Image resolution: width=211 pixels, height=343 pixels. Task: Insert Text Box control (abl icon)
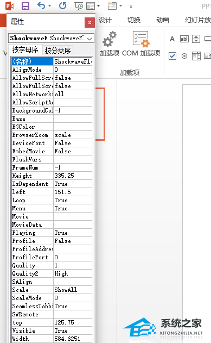pyautogui.click(x=184, y=39)
